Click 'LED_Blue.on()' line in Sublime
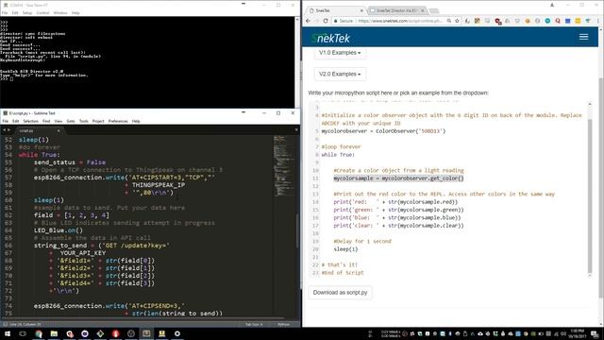The height and width of the screenshot is (340, 604). (59, 230)
